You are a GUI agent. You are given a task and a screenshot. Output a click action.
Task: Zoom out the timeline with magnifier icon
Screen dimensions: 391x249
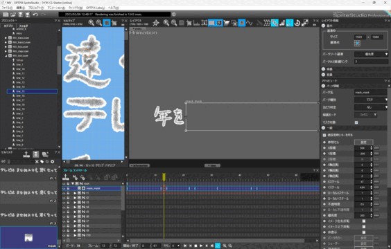pyautogui.click(x=230, y=246)
